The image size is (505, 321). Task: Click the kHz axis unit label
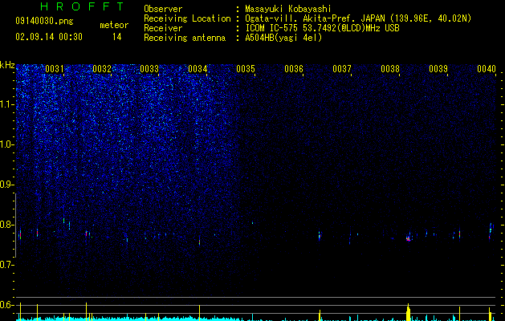pos(7,65)
